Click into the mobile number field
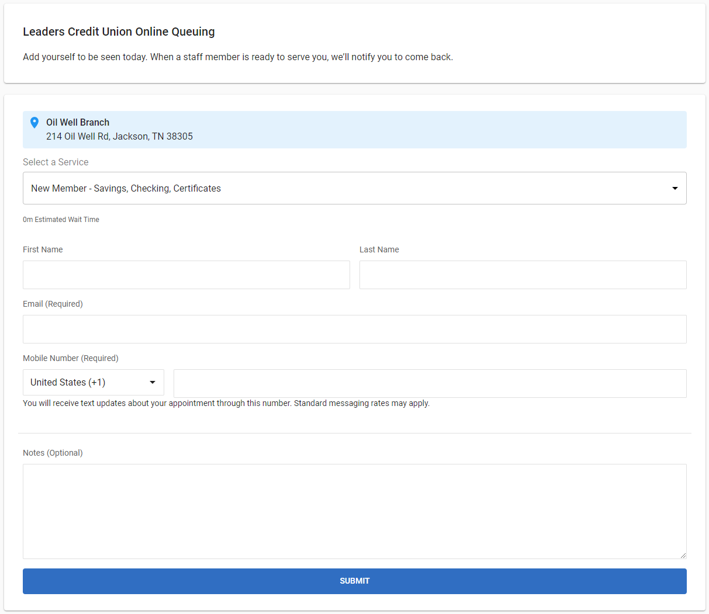Image resolution: width=709 pixels, height=614 pixels. click(x=430, y=383)
